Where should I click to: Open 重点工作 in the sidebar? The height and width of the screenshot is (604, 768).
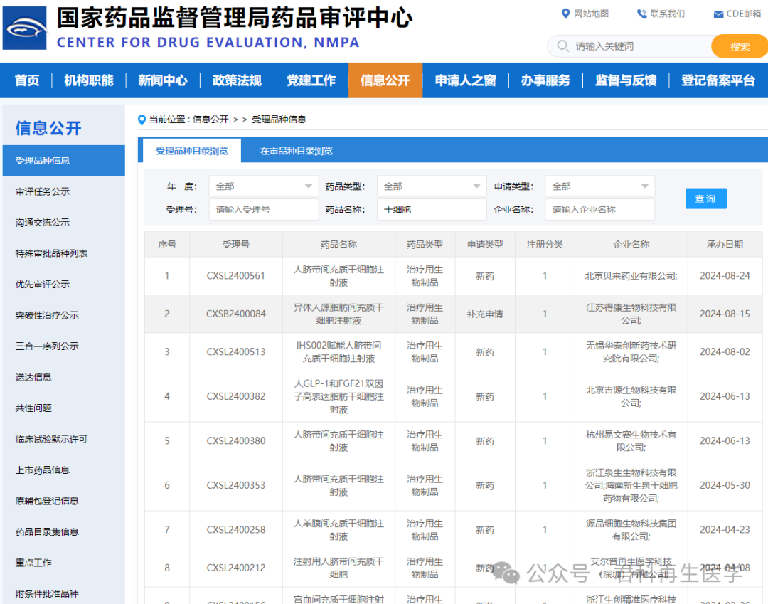click(33, 562)
